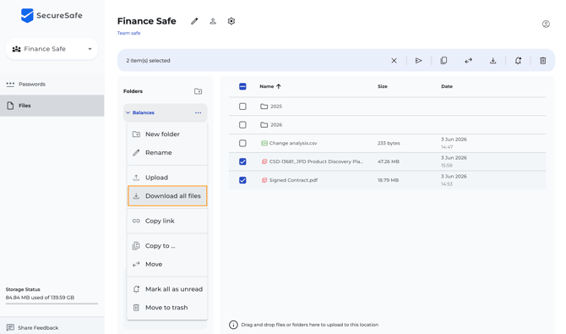Click the pencil edit icon beside Finance Safe
This screenshot has height=334, width=566.
tap(194, 21)
